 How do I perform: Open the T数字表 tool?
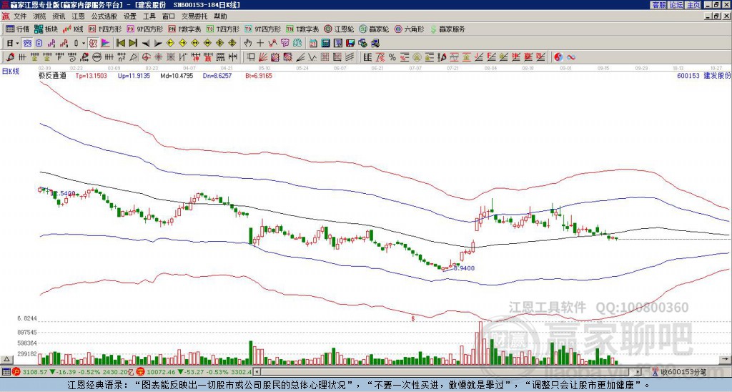pos(302,29)
